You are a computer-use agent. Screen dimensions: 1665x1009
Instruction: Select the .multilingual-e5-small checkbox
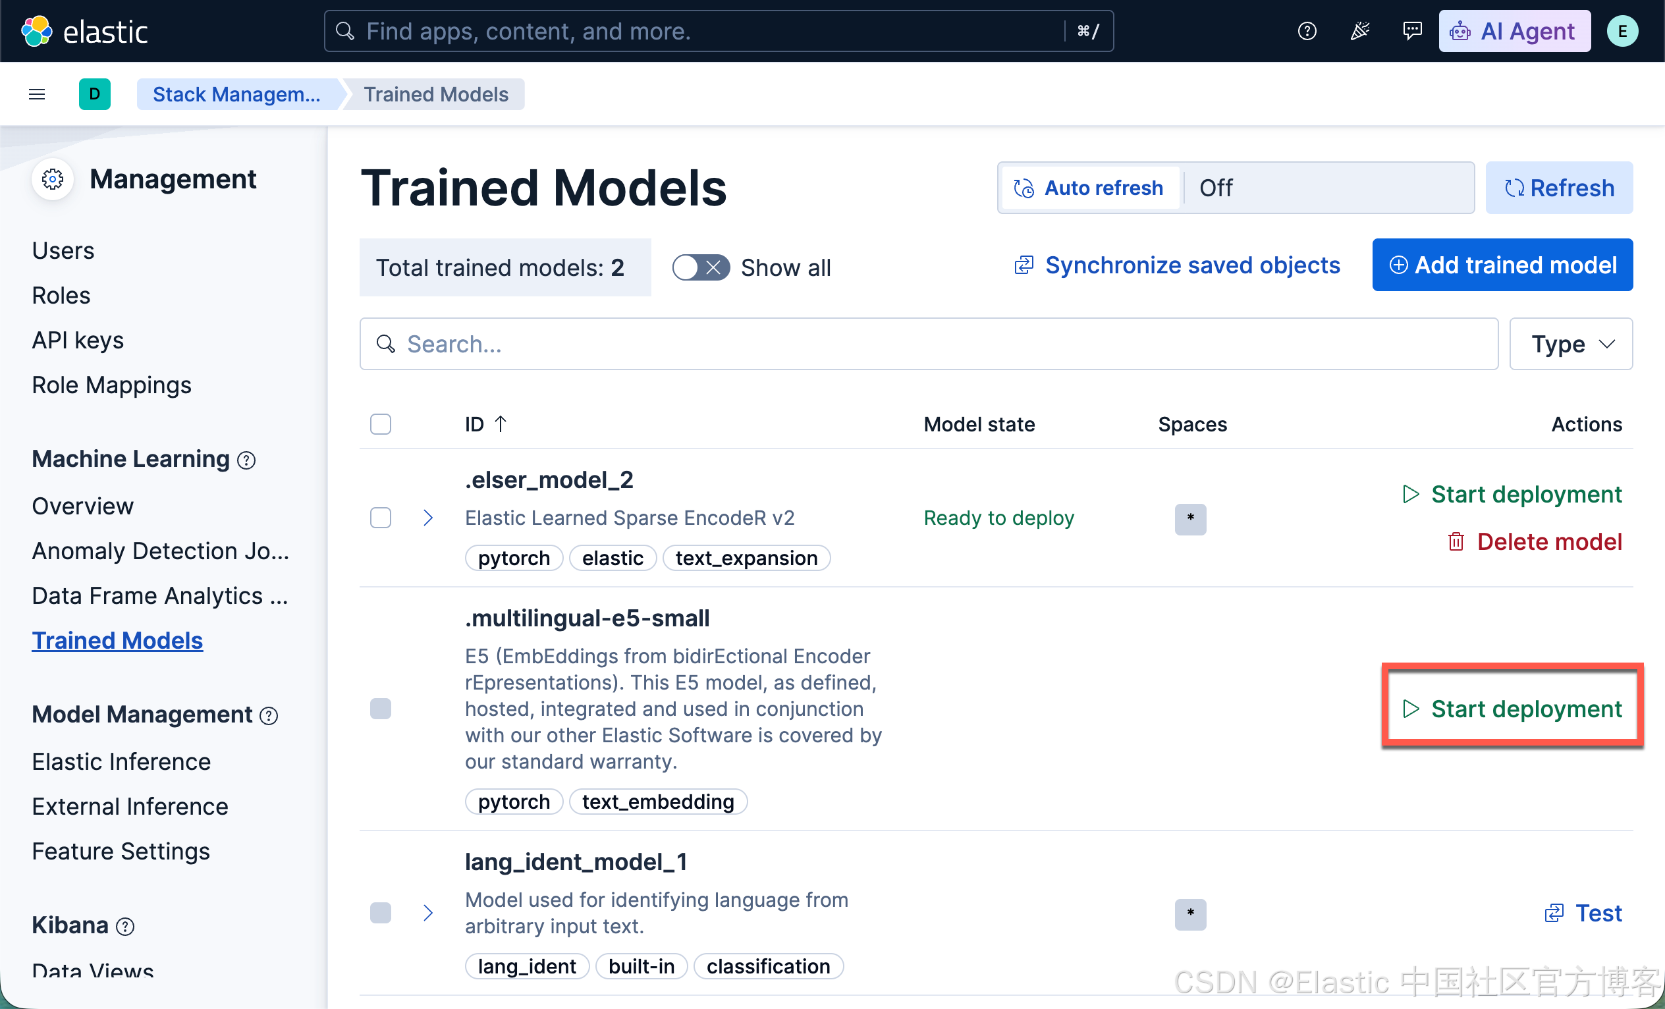[x=381, y=709]
